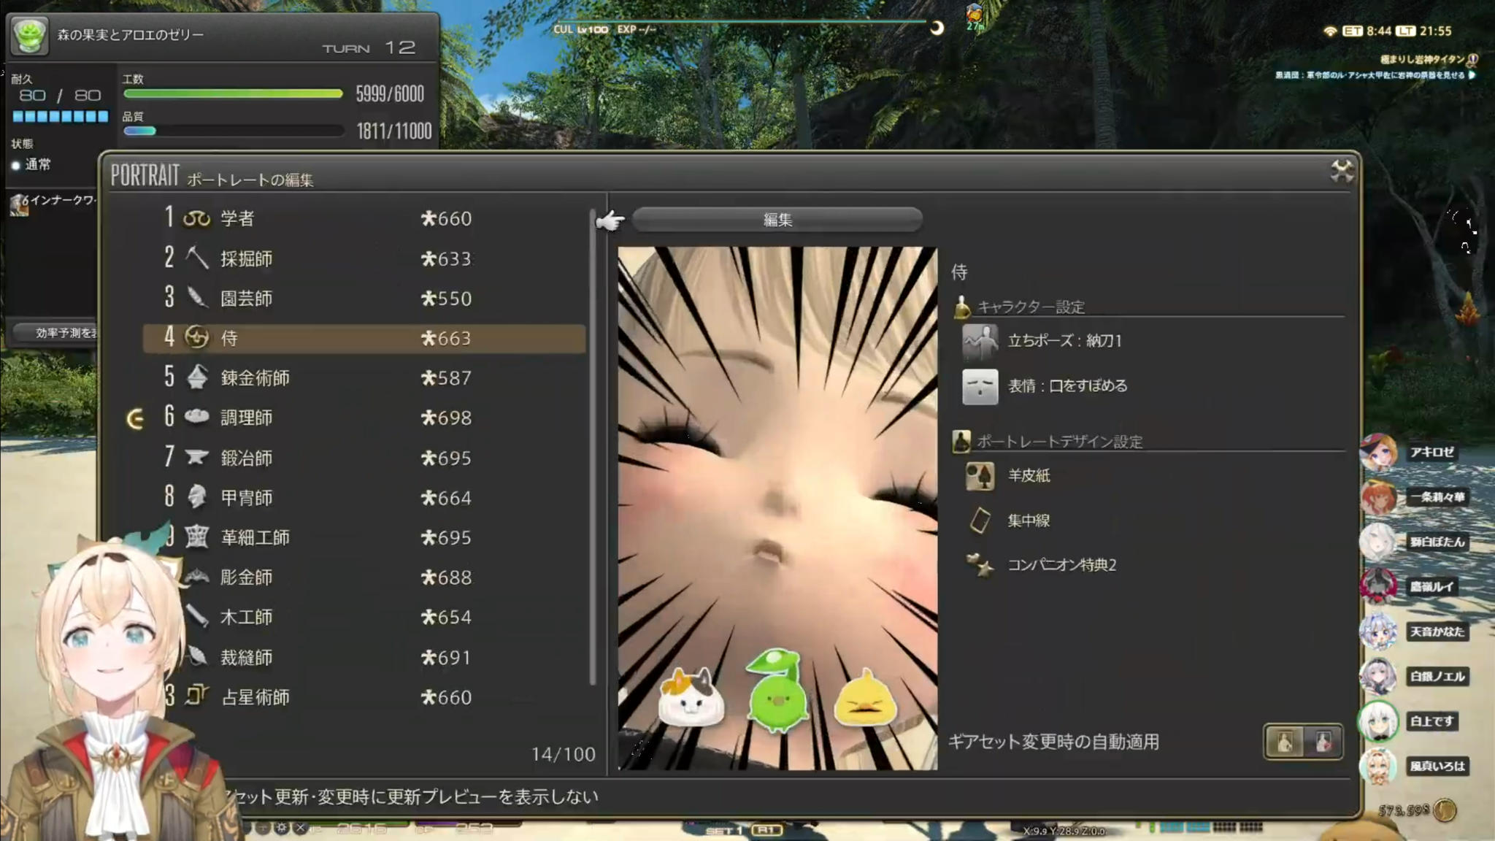Select the 鍛冶師 gear set row
The height and width of the screenshot is (841, 1495).
(364, 458)
